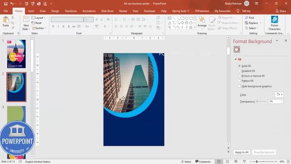This screenshot has height=164, width=291.
Task: Open the Find tool
Action: (250, 18)
